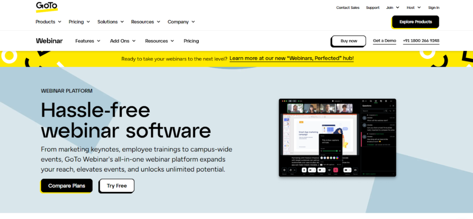
Task: Expand the Products menu in top navigation
Action: point(48,22)
